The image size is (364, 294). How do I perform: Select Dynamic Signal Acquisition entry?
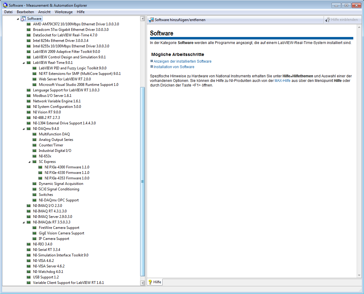61,184
